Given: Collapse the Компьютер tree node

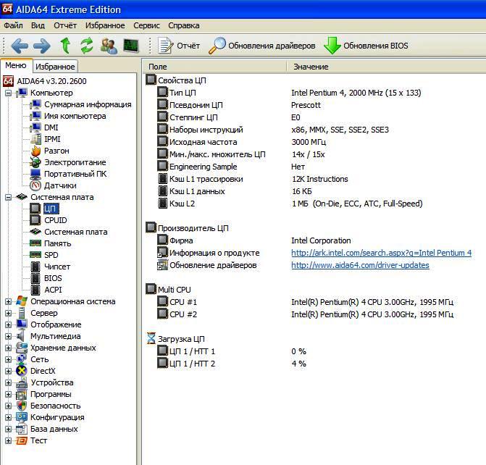Looking at the screenshot, I should pos(9,93).
